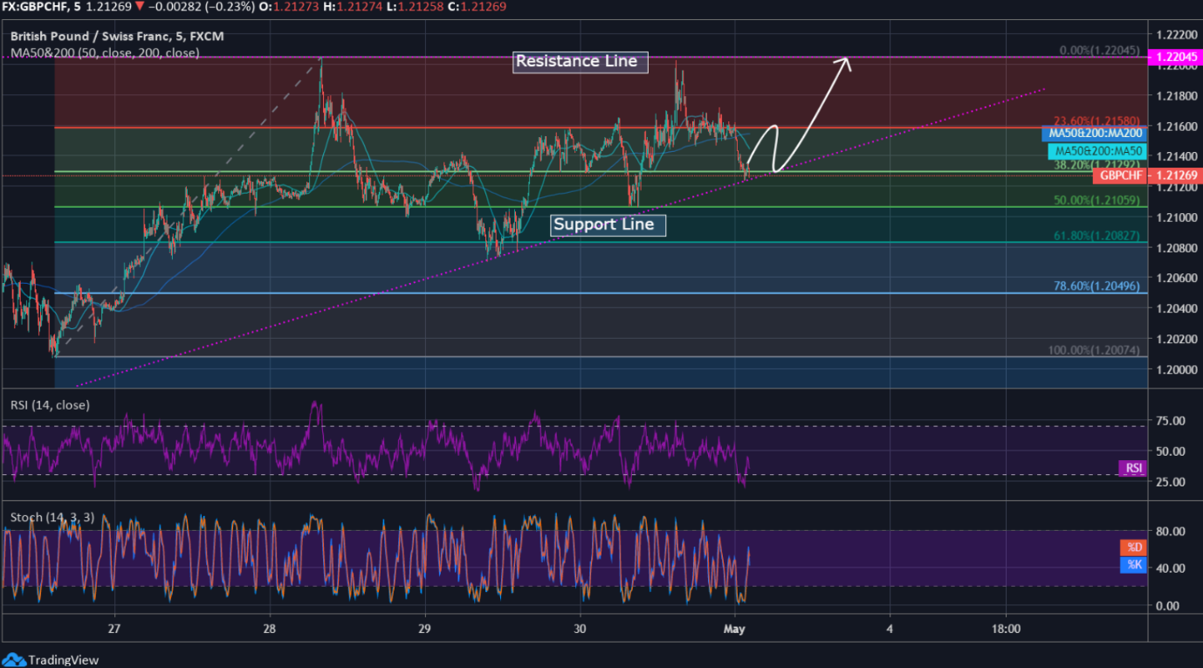Viewport: 1203px width, 668px height.
Task: Click the magenta 1.22045 price axis marker
Action: 1174,57
